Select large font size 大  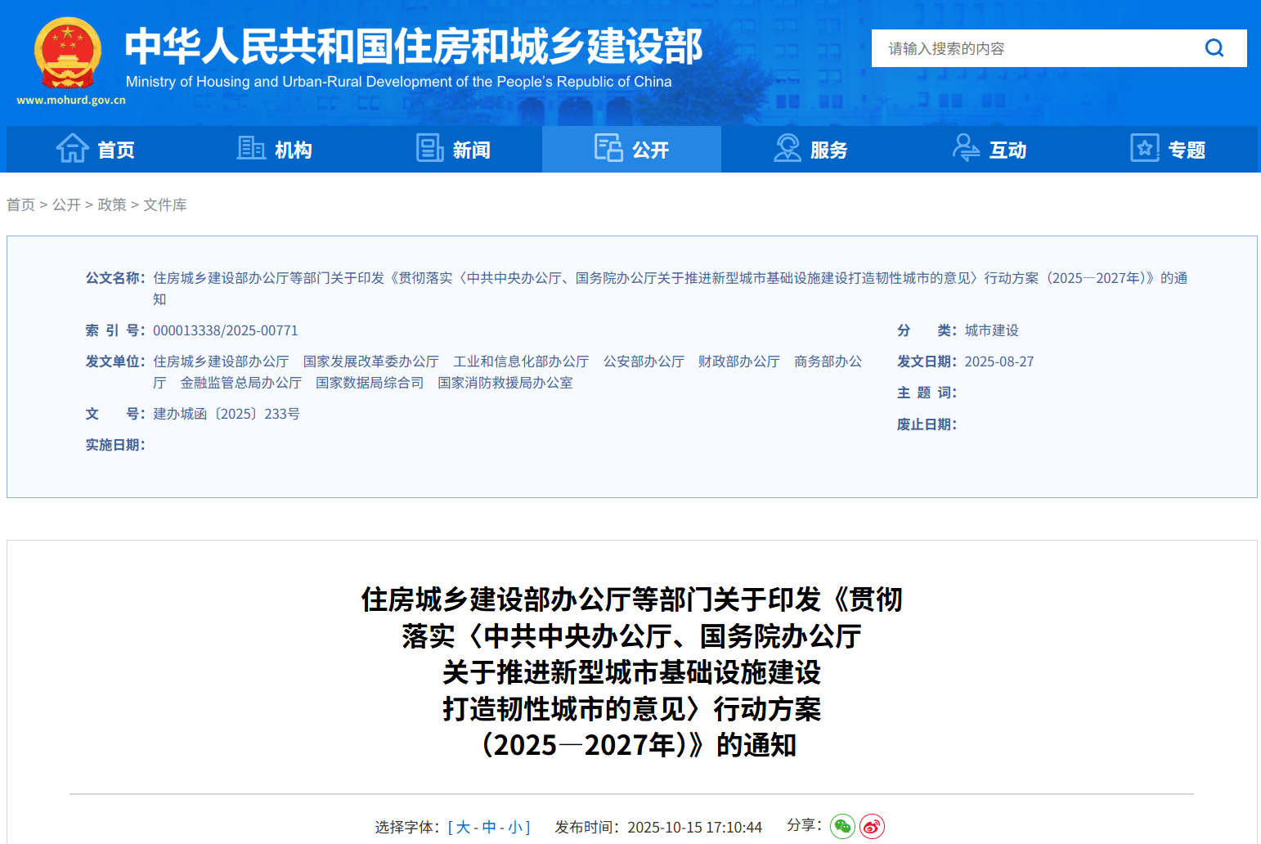tap(463, 828)
